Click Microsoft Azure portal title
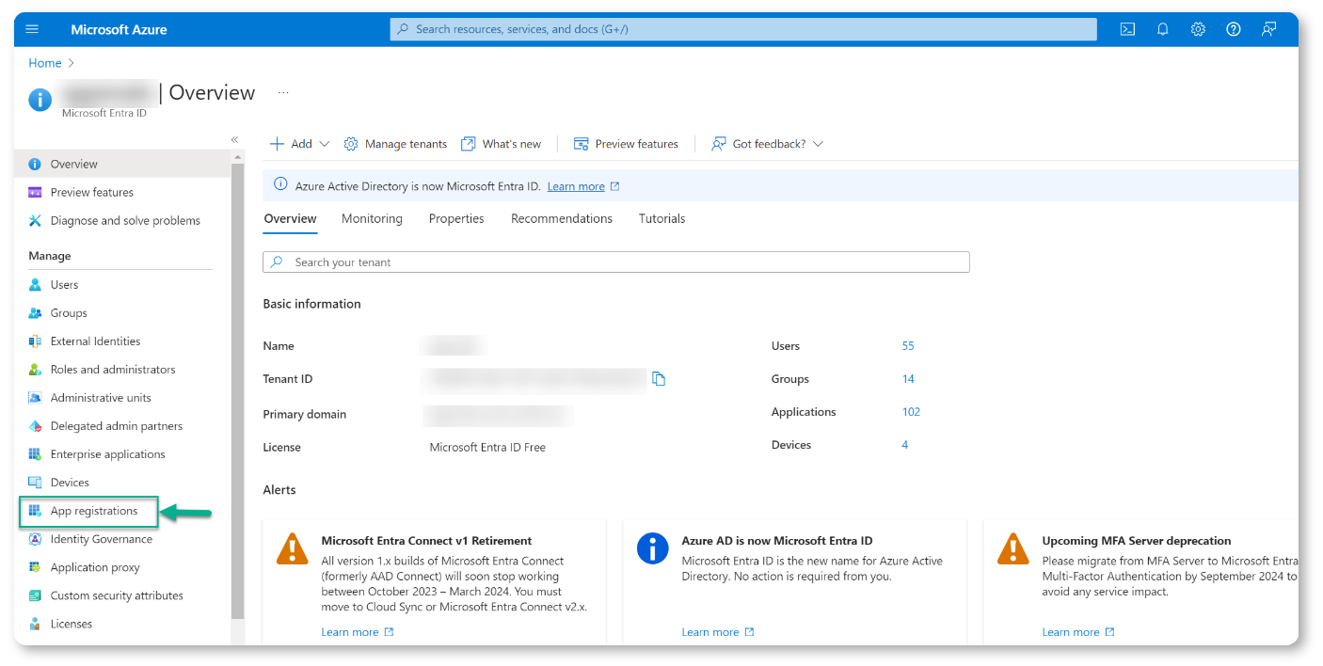 coord(119,29)
